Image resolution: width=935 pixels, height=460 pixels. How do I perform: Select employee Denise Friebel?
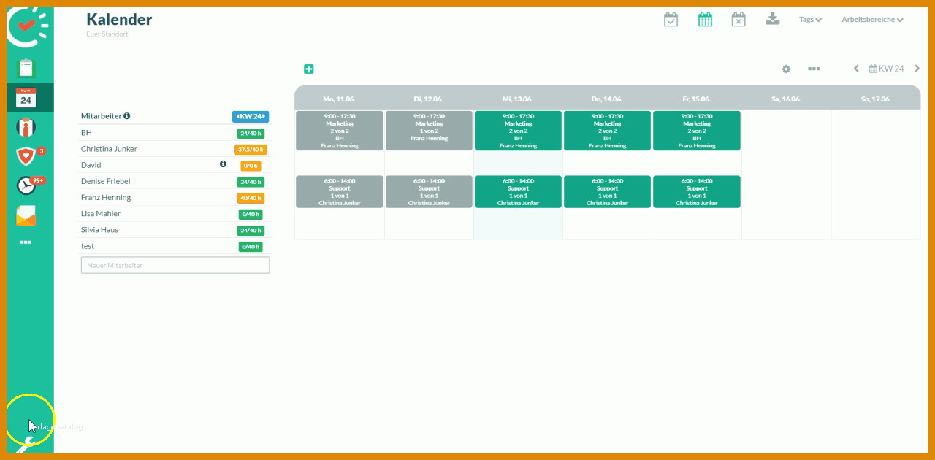click(x=106, y=181)
